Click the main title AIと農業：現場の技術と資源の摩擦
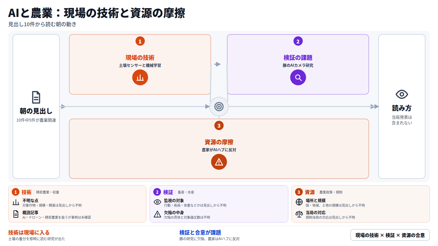 tap(97, 13)
